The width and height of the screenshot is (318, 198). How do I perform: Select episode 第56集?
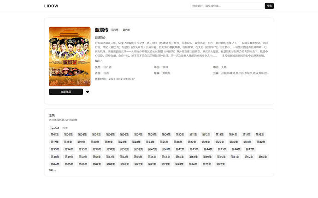166,157
